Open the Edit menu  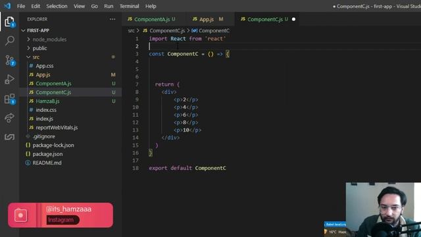[36, 6]
